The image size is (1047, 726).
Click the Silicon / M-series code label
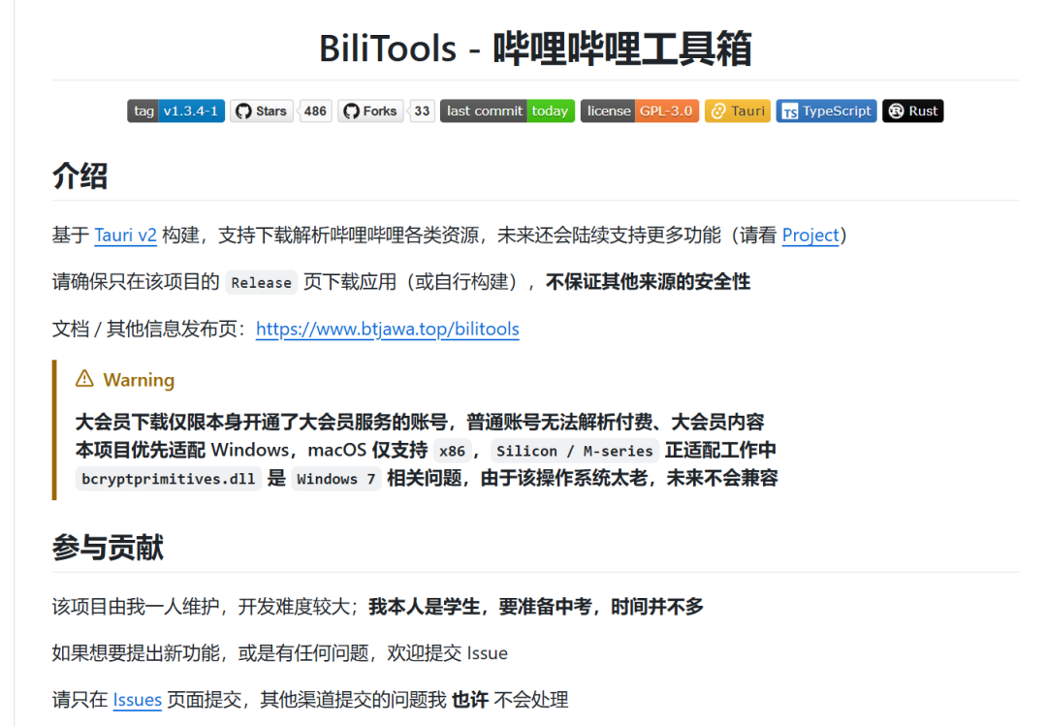click(575, 450)
